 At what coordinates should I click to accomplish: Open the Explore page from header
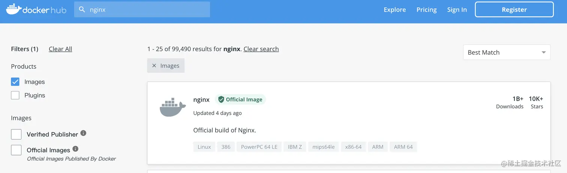[395, 10]
